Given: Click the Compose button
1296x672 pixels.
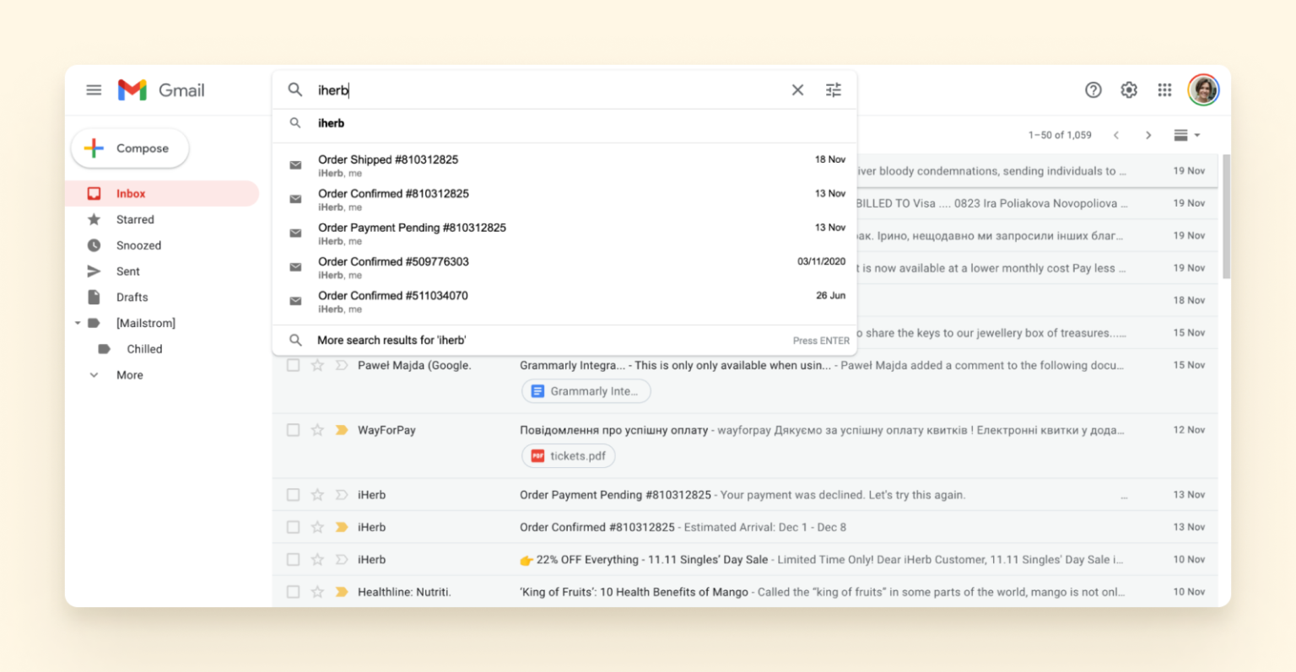Looking at the screenshot, I should tap(130, 148).
